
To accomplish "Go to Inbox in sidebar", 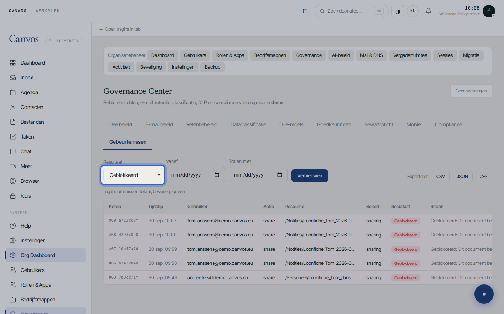I will click(46, 78).
